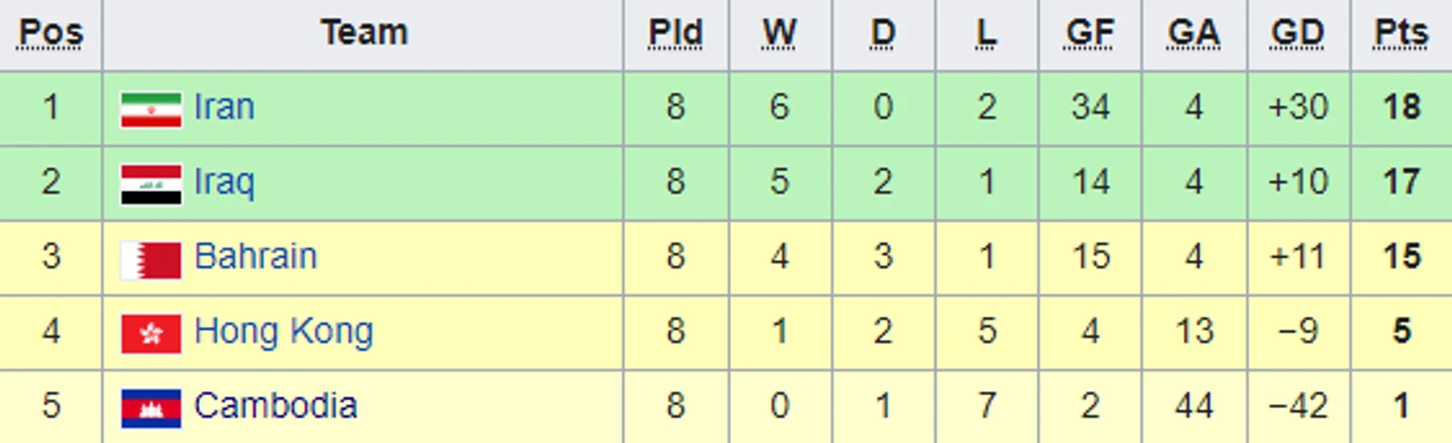
Task: Click the W column header
Action: pos(780,33)
